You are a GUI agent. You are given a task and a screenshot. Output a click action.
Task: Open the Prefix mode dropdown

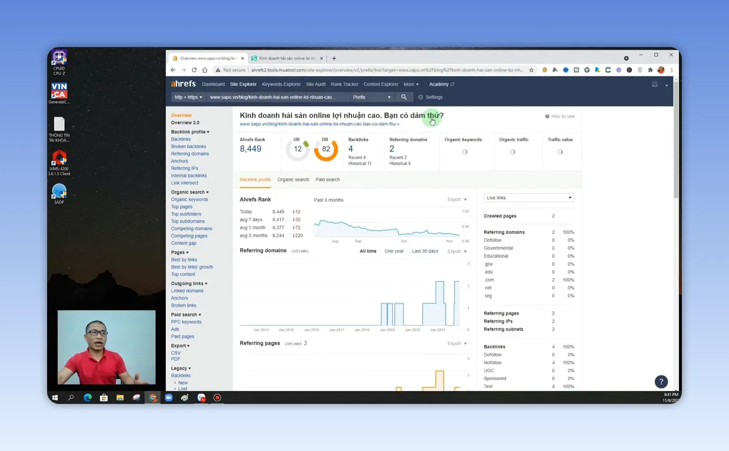coord(371,97)
